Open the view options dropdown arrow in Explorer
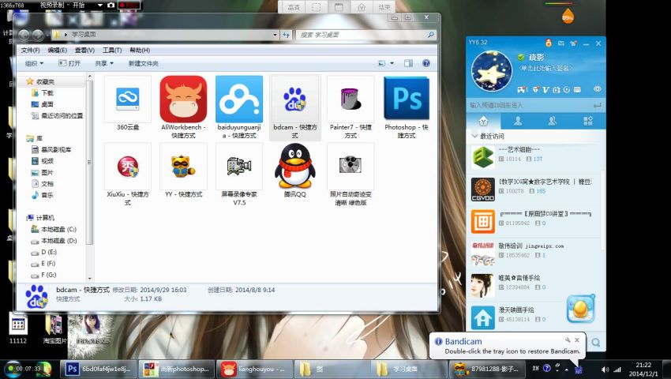This screenshot has width=671, height=379. pyautogui.click(x=392, y=63)
